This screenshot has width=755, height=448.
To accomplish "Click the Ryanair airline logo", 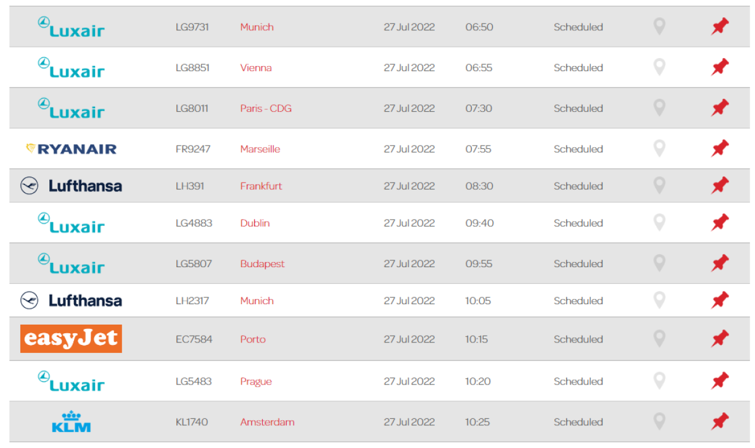I will 71,149.
